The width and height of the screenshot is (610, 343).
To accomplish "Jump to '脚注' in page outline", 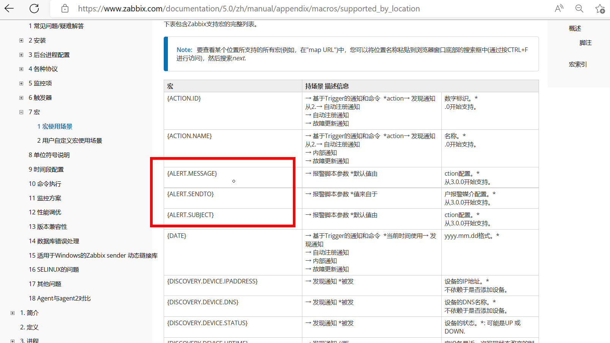I will (x=586, y=43).
